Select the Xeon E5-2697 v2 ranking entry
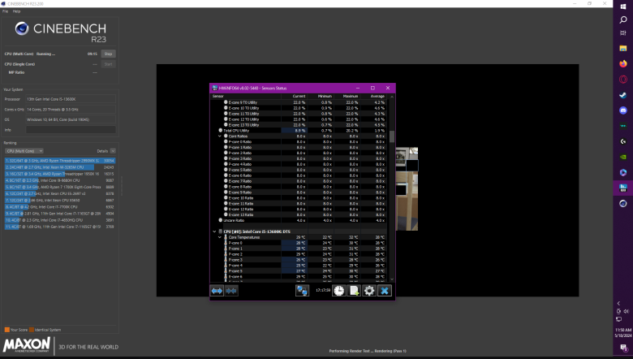This screenshot has width=633, height=359. [60, 194]
